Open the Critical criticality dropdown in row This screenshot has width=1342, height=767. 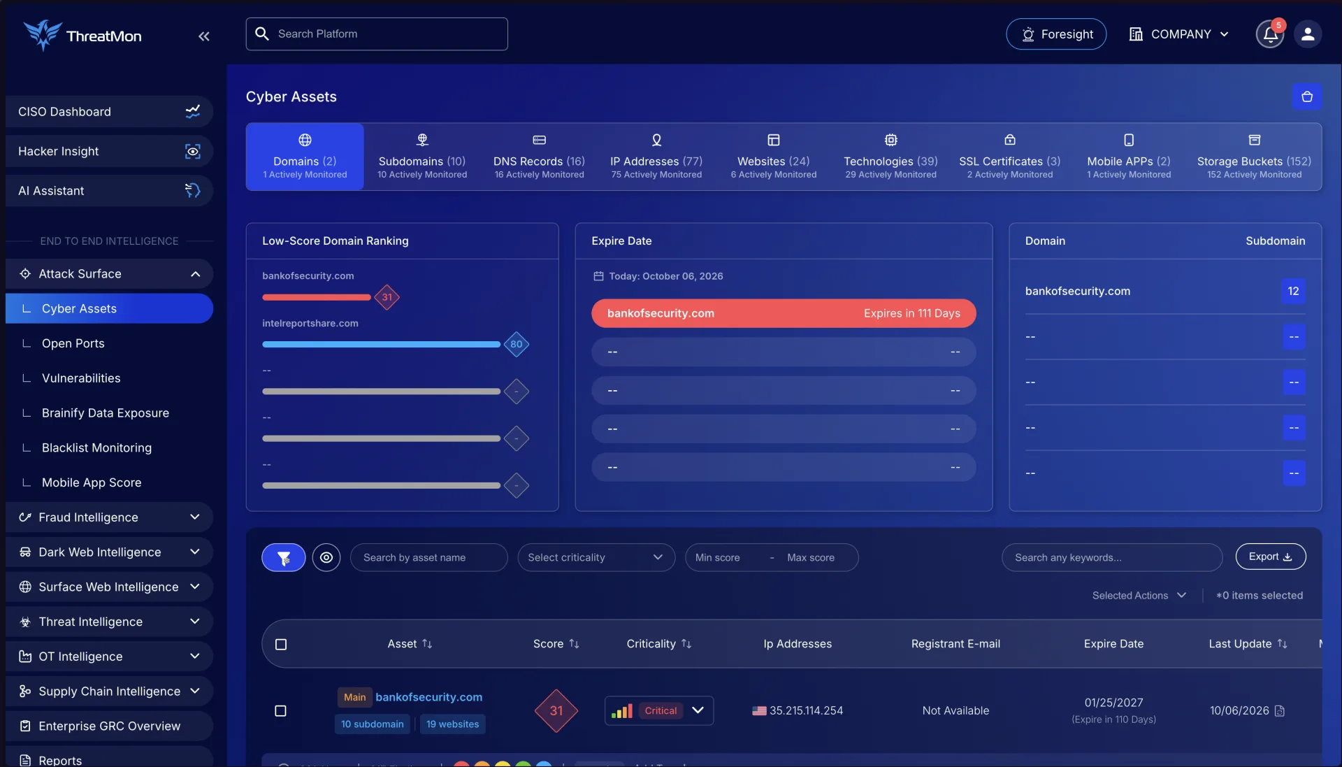(658, 710)
